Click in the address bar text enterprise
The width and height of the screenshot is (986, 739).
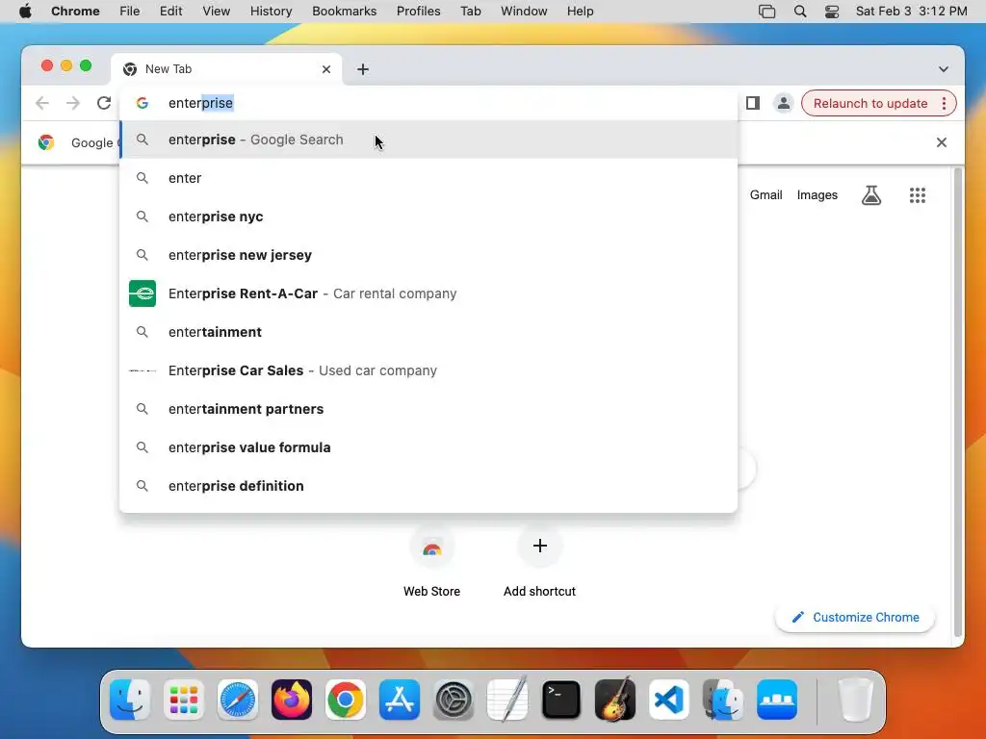[200, 103]
